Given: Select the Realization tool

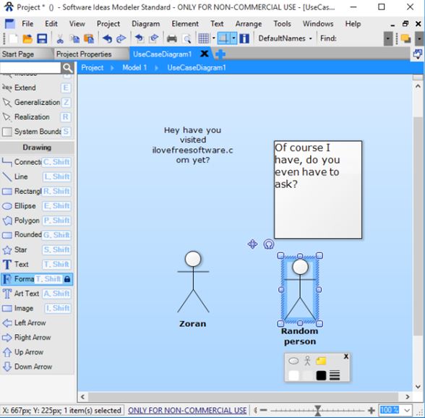Looking at the screenshot, I should pyautogui.click(x=36, y=117).
